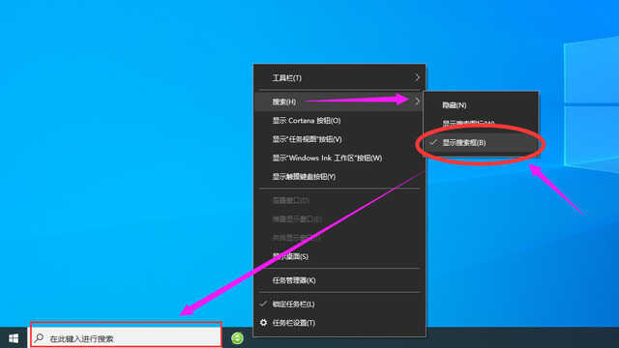The width and height of the screenshot is (619, 348).
Task: Click the taskbar search box 在此键入进行搜索
Action: point(127,338)
